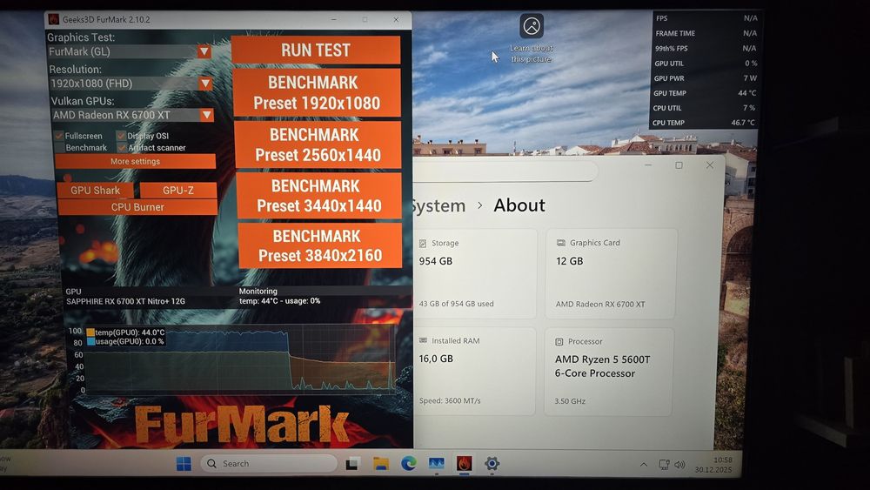This screenshot has width=870, height=490.
Task: Click the Processor card in Settings
Action: click(x=609, y=372)
